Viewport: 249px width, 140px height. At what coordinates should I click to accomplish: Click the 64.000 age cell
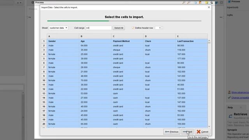95,45
